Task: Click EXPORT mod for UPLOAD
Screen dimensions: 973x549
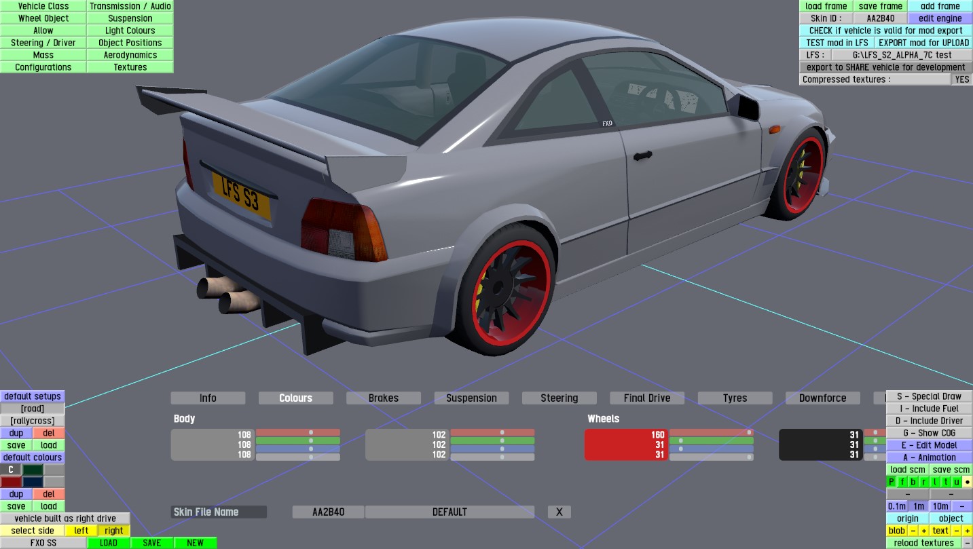Action: pos(924,43)
